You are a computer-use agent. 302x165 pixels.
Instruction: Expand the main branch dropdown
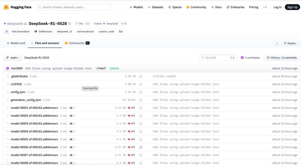tap(13, 58)
